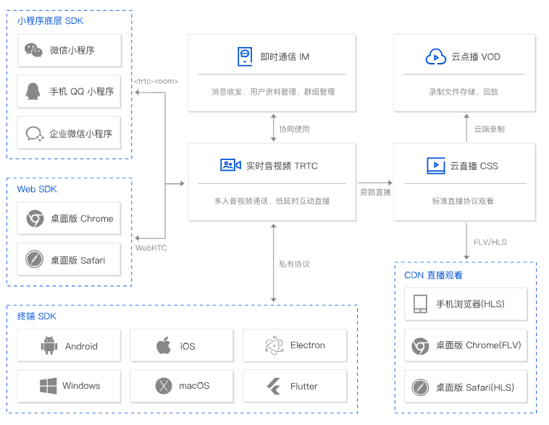Click the VOD cloud play icon
This screenshot has width=549, height=425.
point(435,56)
